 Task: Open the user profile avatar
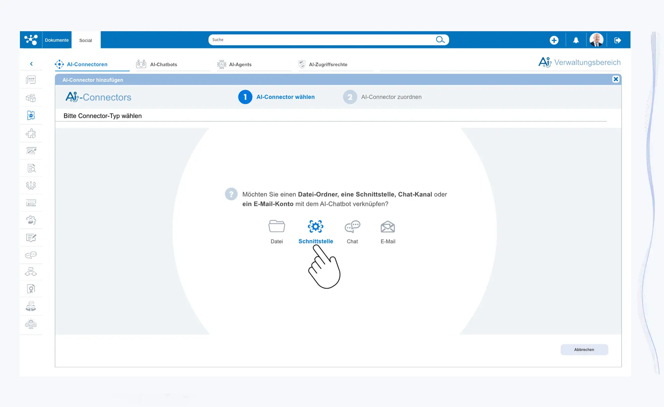click(x=596, y=40)
